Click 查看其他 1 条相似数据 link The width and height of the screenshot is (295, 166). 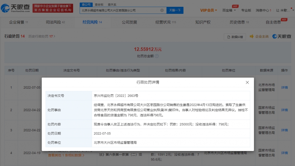tap(66, 155)
